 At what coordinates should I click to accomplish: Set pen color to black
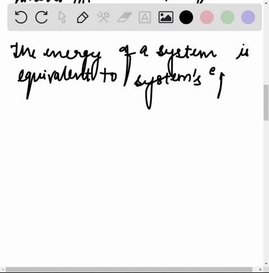[186, 17]
